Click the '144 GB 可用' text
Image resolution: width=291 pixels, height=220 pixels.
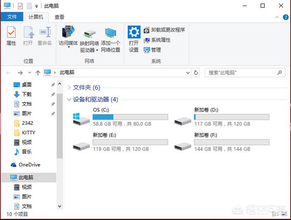click(x=208, y=149)
